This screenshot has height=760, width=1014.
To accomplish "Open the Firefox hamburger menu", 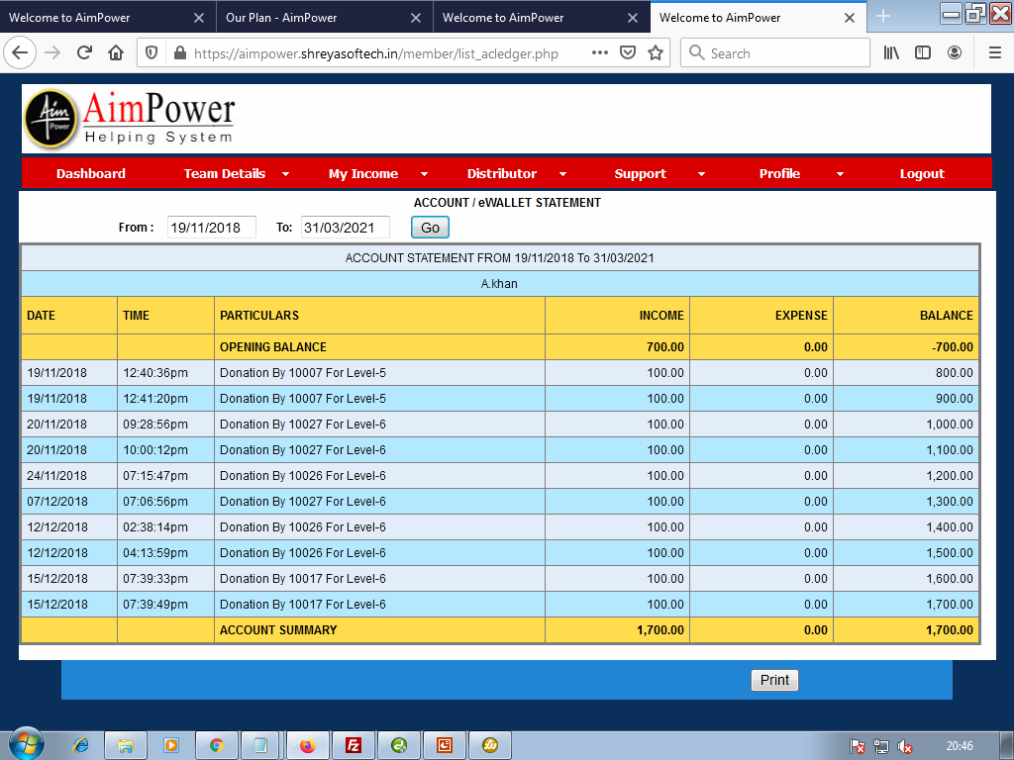I will (x=995, y=53).
